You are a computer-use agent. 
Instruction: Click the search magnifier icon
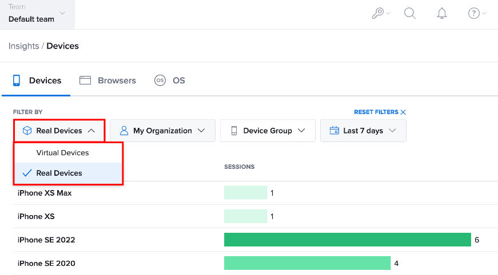pyautogui.click(x=410, y=13)
